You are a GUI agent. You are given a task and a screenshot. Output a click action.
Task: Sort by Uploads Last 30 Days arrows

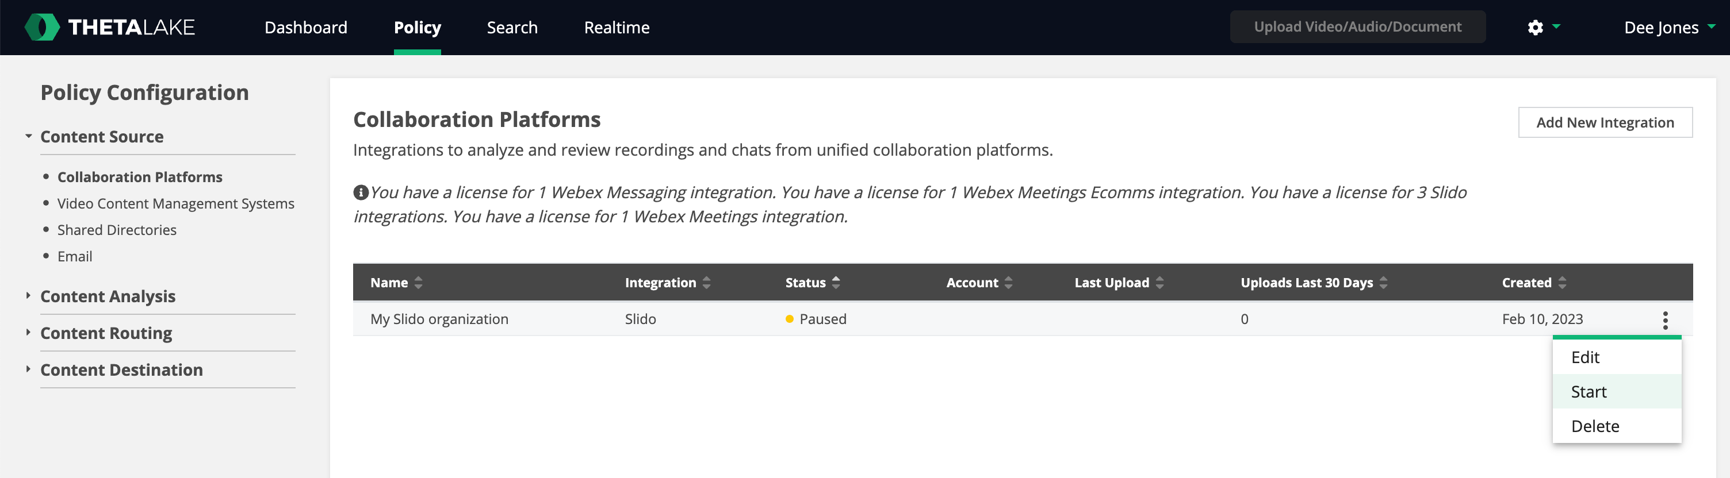point(1383,283)
